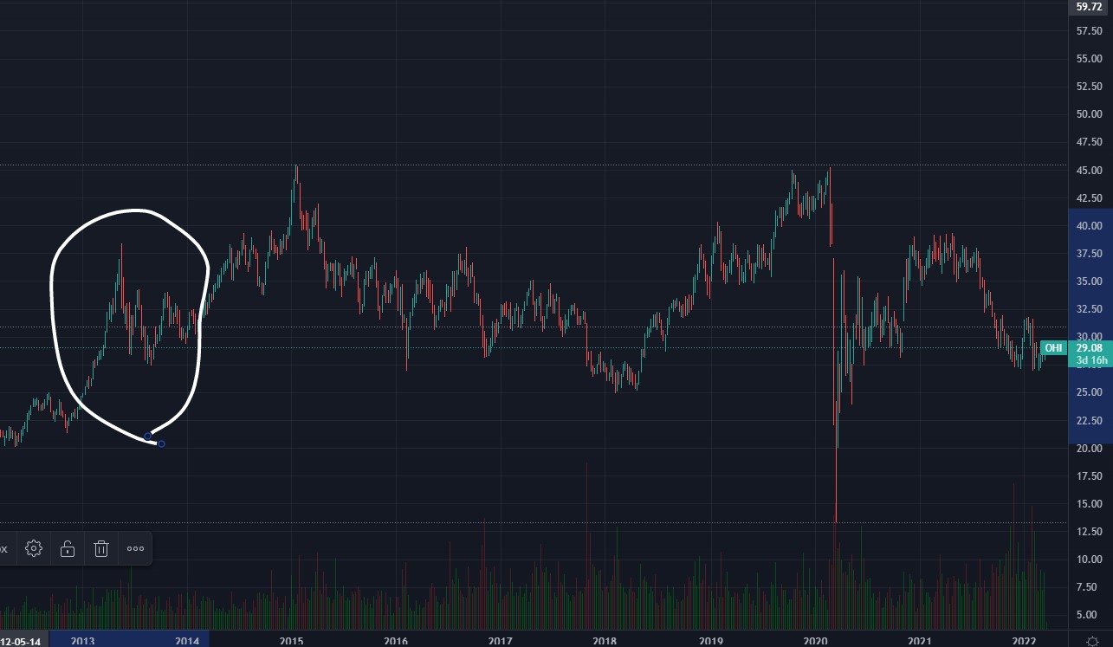The width and height of the screenshot is (1113, 647).
Task: Click the 37.50 price scale value
Action: [x=1088, y=254]
